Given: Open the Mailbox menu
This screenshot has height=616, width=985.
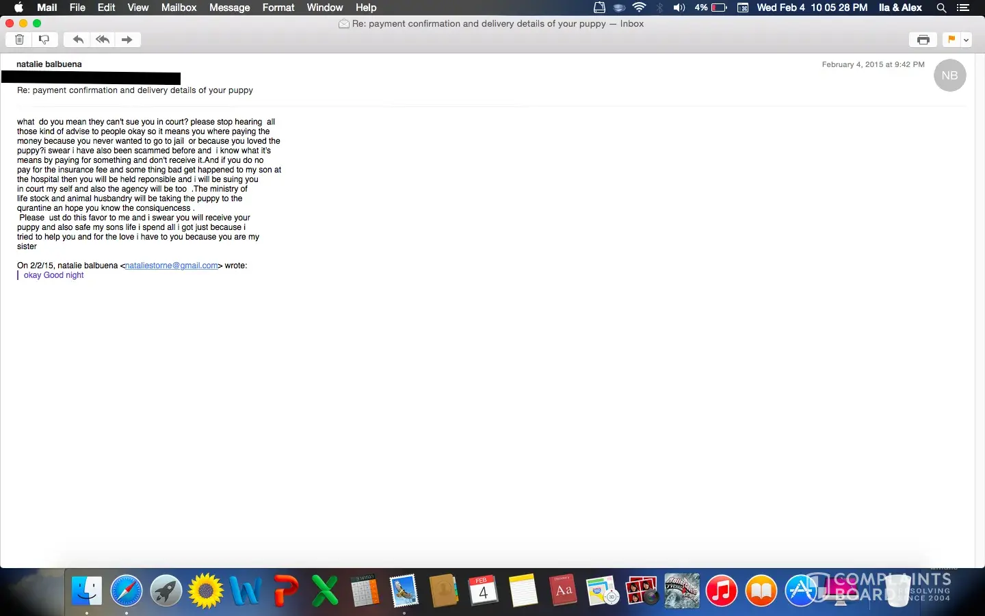Looking at the screenshot, I should (179, 8).
